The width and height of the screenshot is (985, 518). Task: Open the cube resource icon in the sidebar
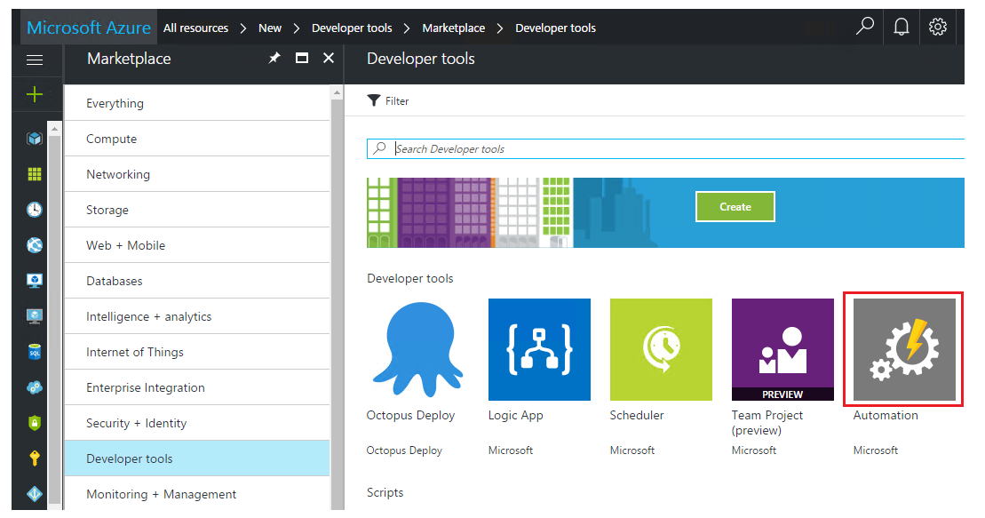click(x=35, y=139)
